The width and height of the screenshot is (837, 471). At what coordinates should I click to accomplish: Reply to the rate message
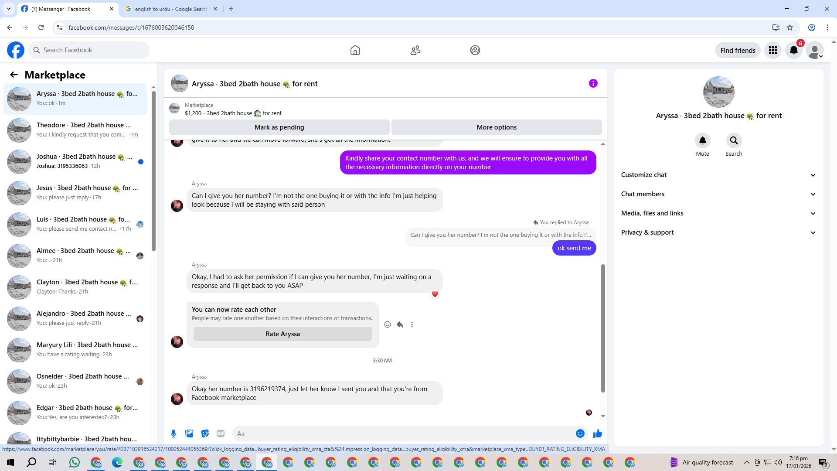[400, 324]
